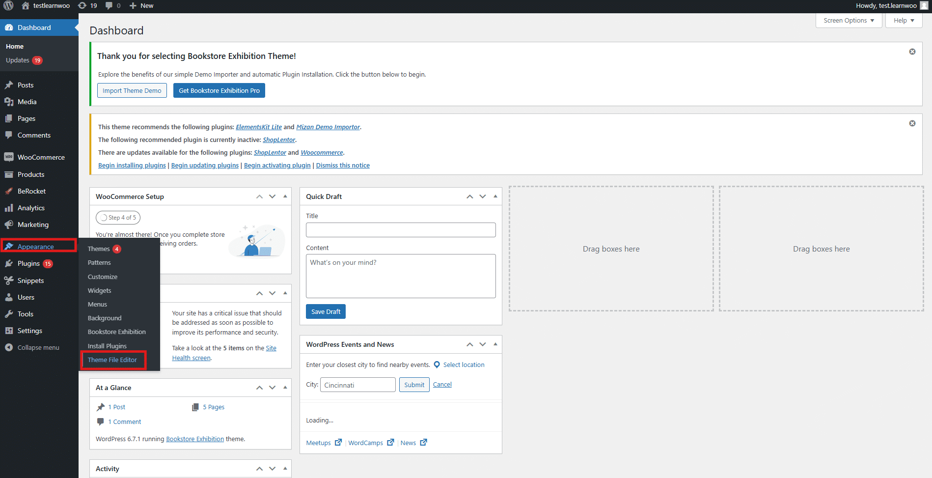Move WooCommerce Setup widget up

click(x=259, y=197)
